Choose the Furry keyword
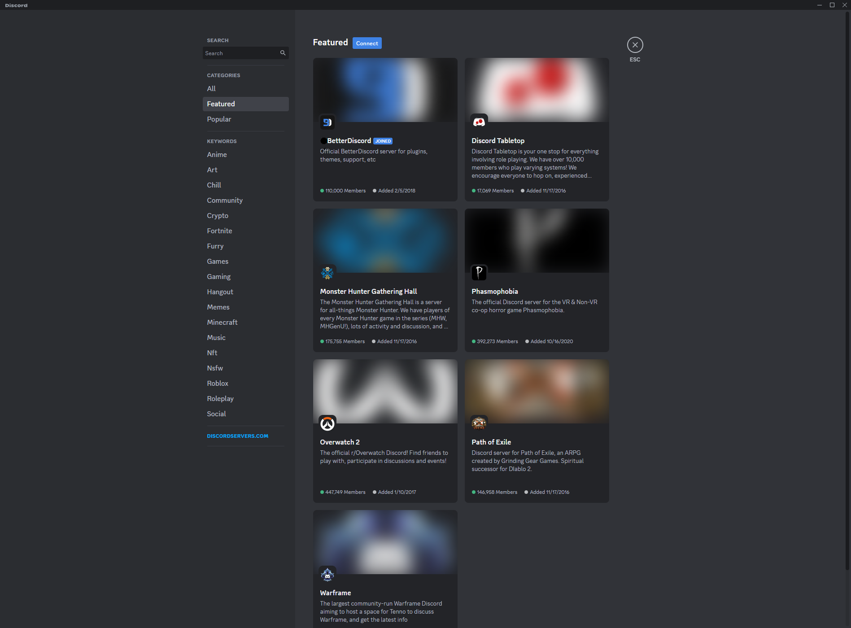Image resolution: width=851 pixels, height=628 pixels. (x=245, y=246)
